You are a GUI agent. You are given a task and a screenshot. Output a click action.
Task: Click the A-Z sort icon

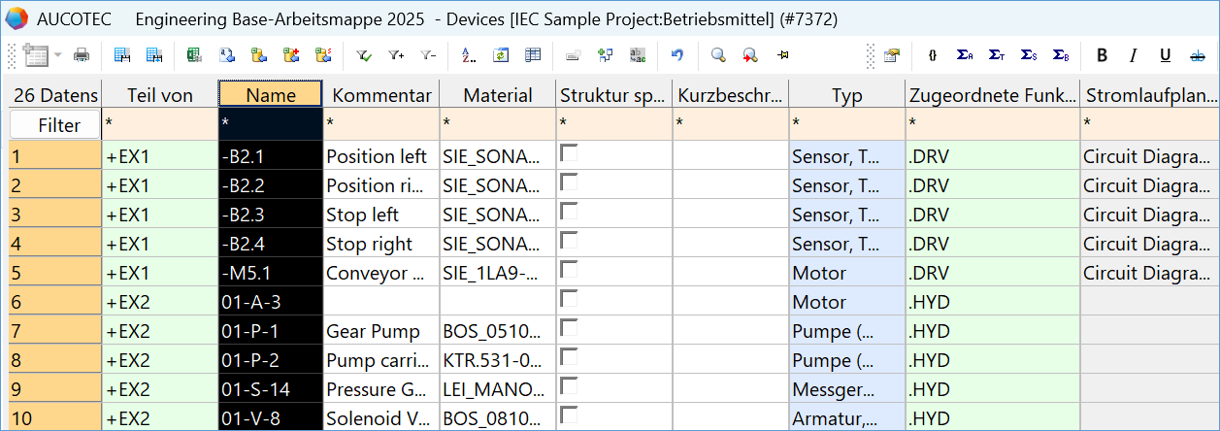pyautogui.click(x=469, y=55)
